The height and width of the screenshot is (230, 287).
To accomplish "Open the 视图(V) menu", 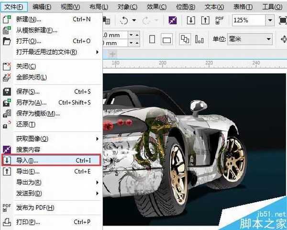I will (x=70, y=7).
